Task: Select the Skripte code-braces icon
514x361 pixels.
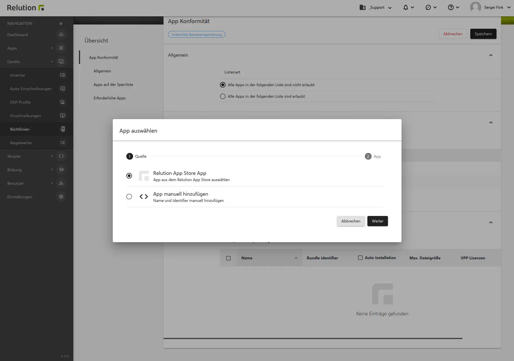Action: point(61,156)
